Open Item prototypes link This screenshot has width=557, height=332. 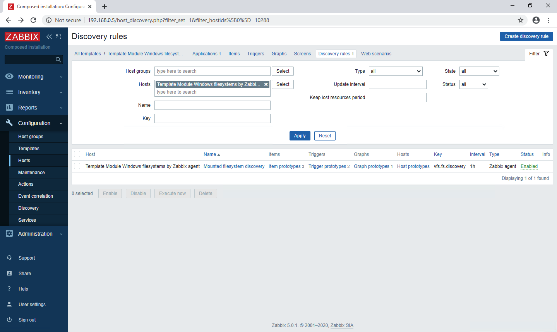coord(284,166)
